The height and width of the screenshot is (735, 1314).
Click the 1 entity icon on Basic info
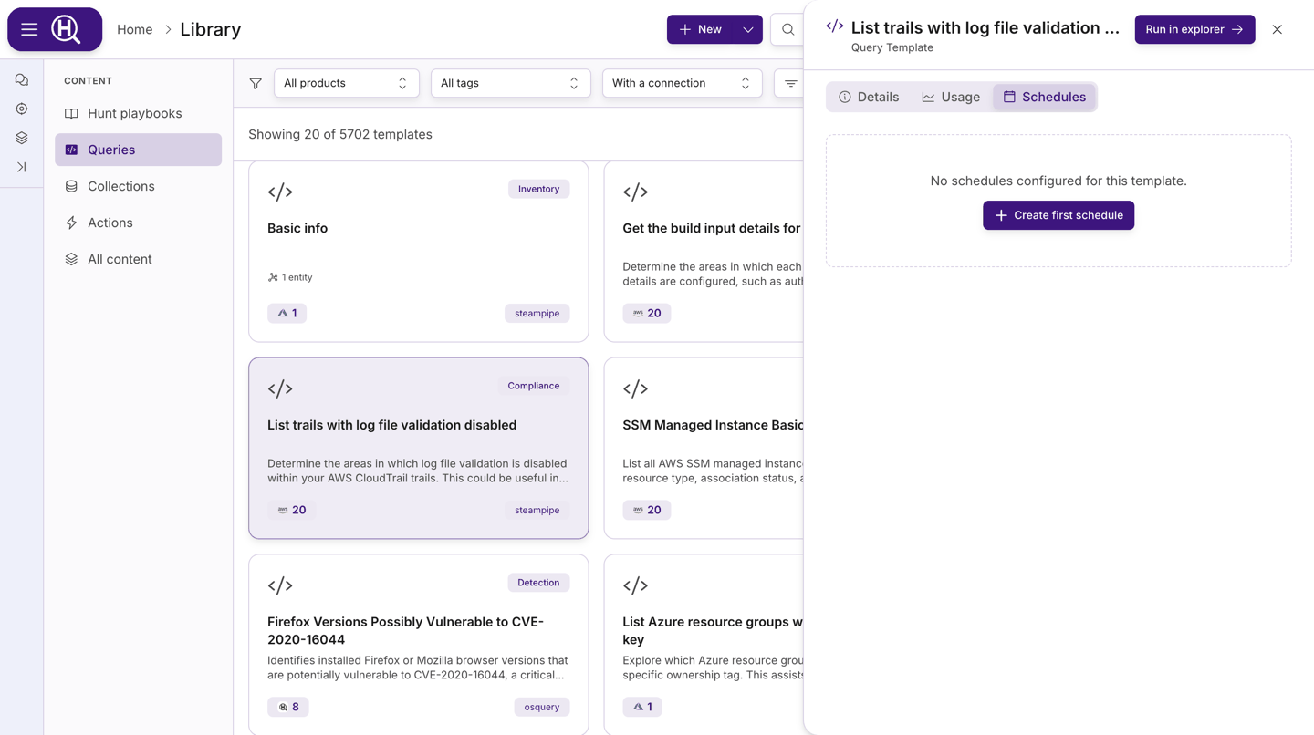pos(273,277)
